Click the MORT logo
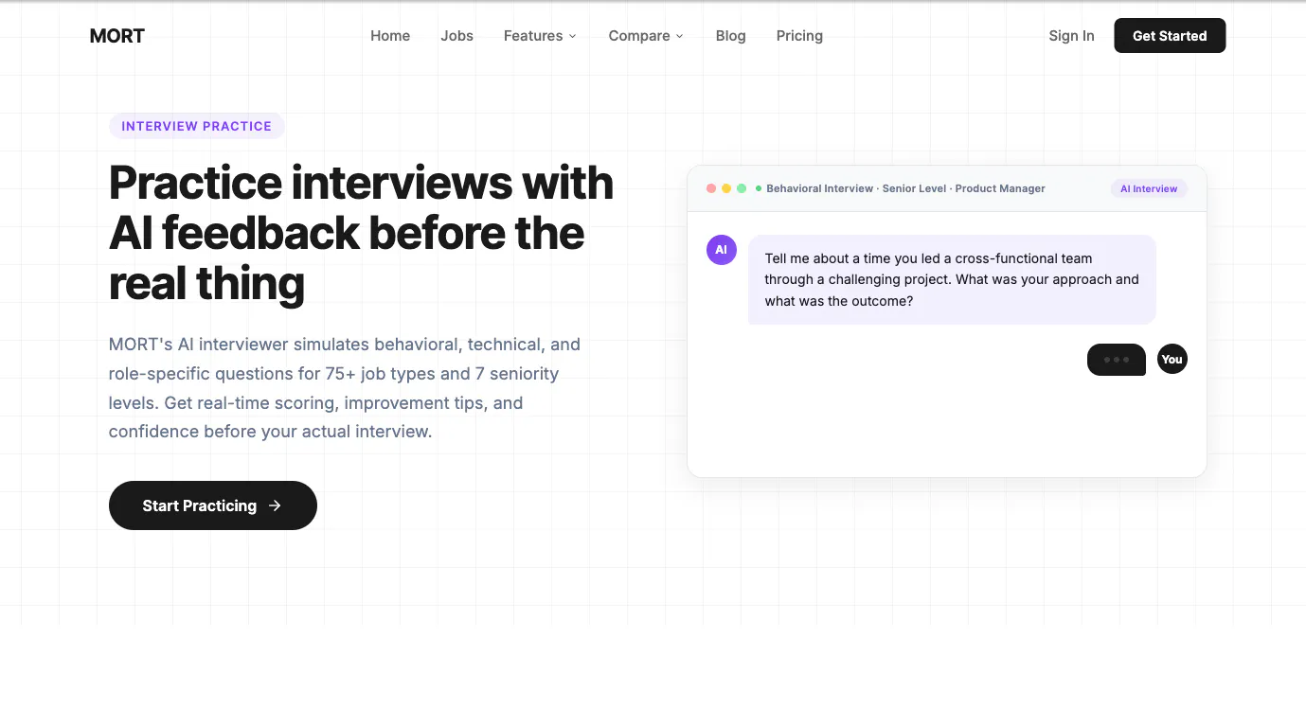 [x=117, y=36]
